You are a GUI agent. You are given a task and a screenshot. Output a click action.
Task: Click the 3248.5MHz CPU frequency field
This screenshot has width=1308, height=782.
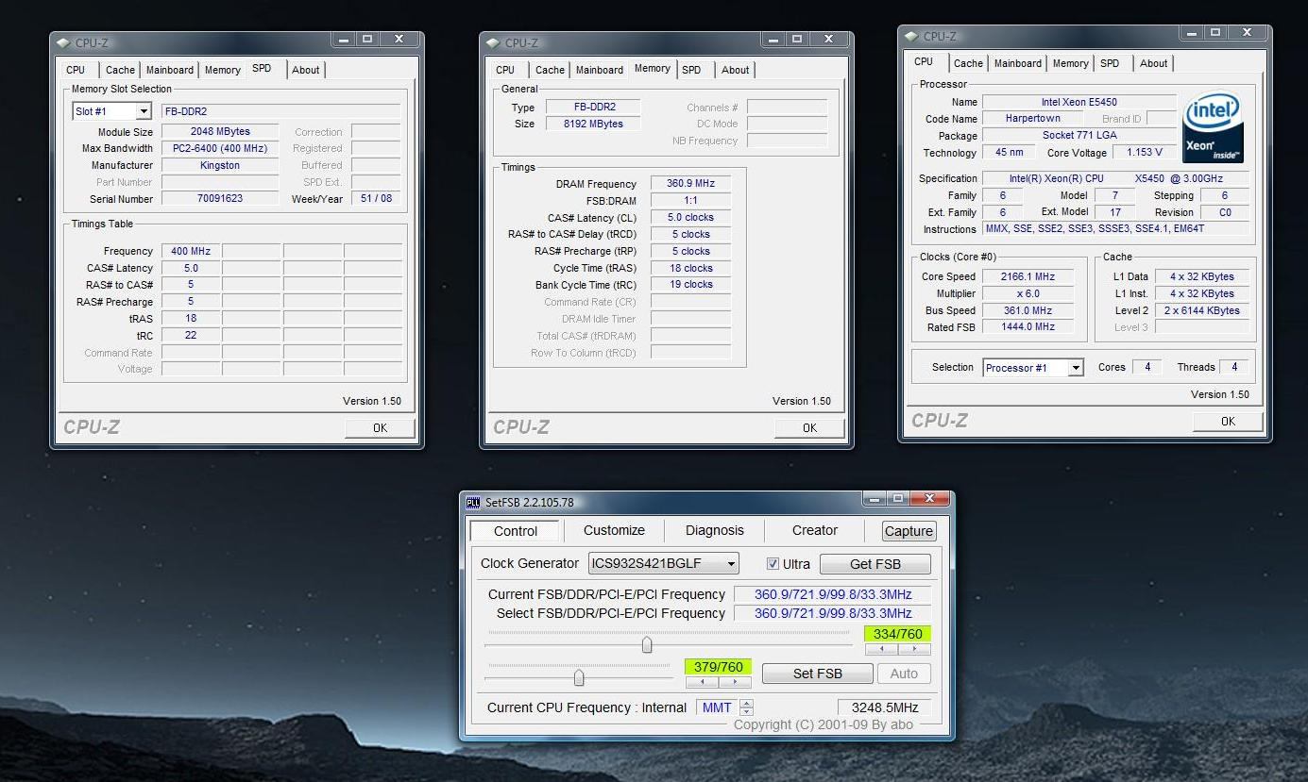884,707
